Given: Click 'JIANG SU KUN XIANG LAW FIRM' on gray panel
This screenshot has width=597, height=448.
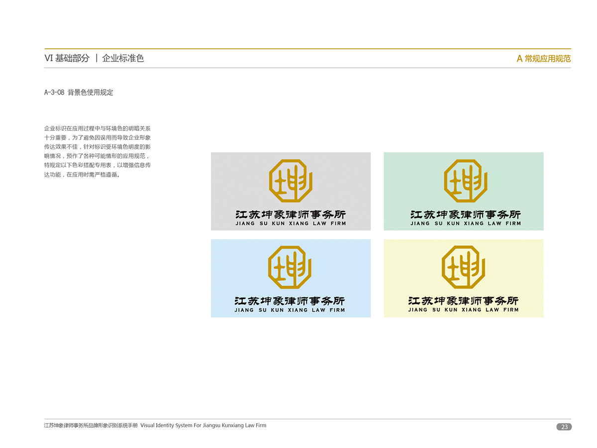Looking at the screenshot, I should point(291,224).
